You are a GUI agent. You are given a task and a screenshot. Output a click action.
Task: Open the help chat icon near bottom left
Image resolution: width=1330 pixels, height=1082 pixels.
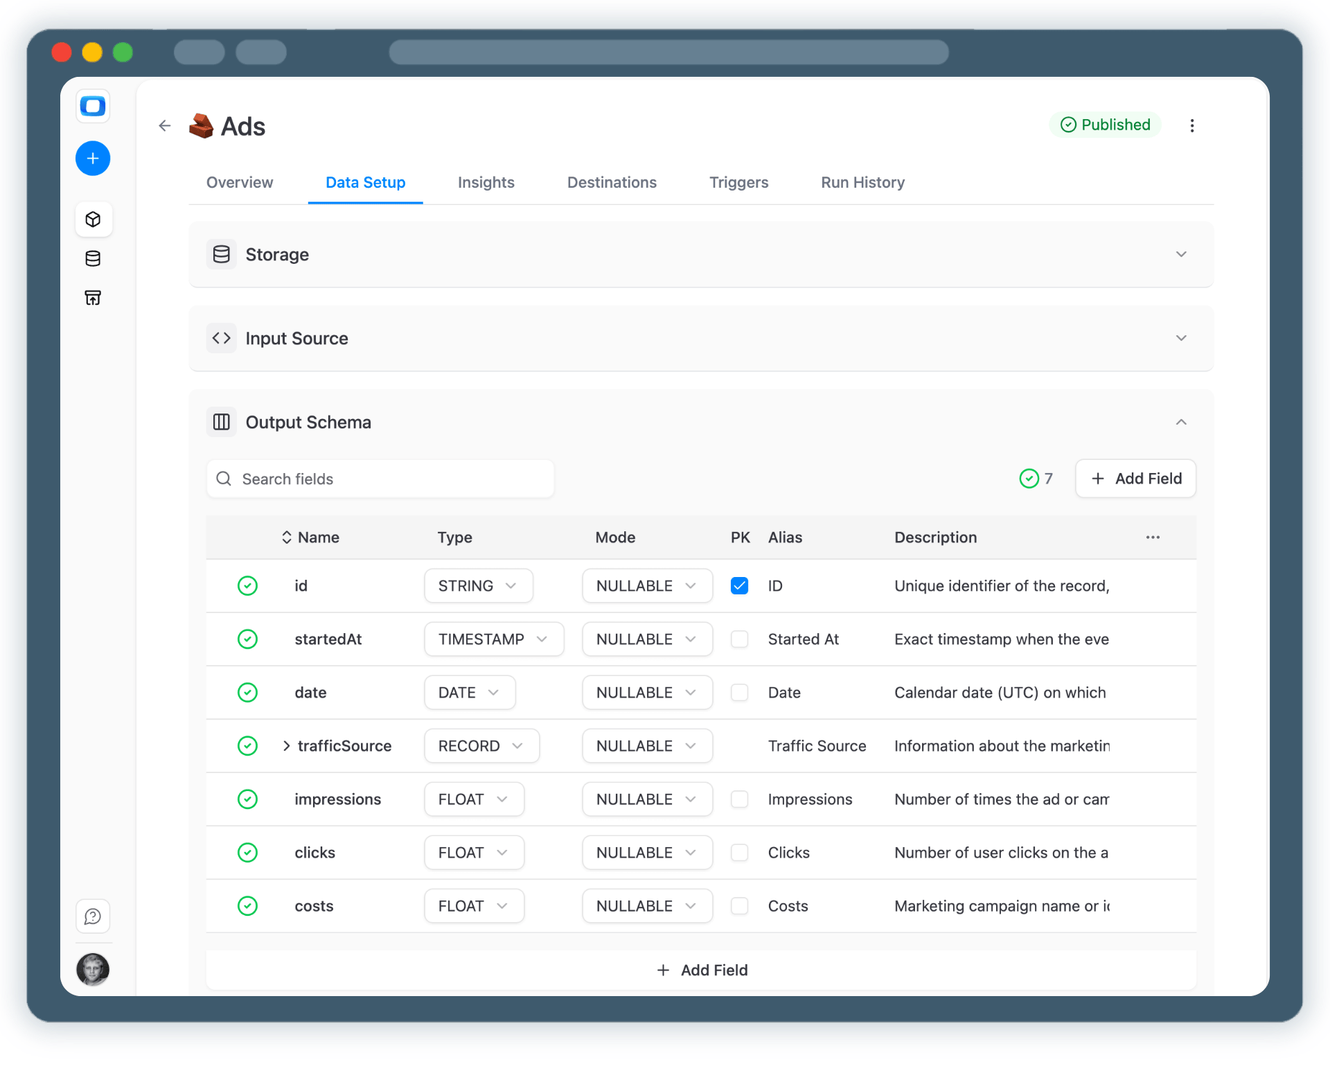pyautogui.click(x=92, y=916)
